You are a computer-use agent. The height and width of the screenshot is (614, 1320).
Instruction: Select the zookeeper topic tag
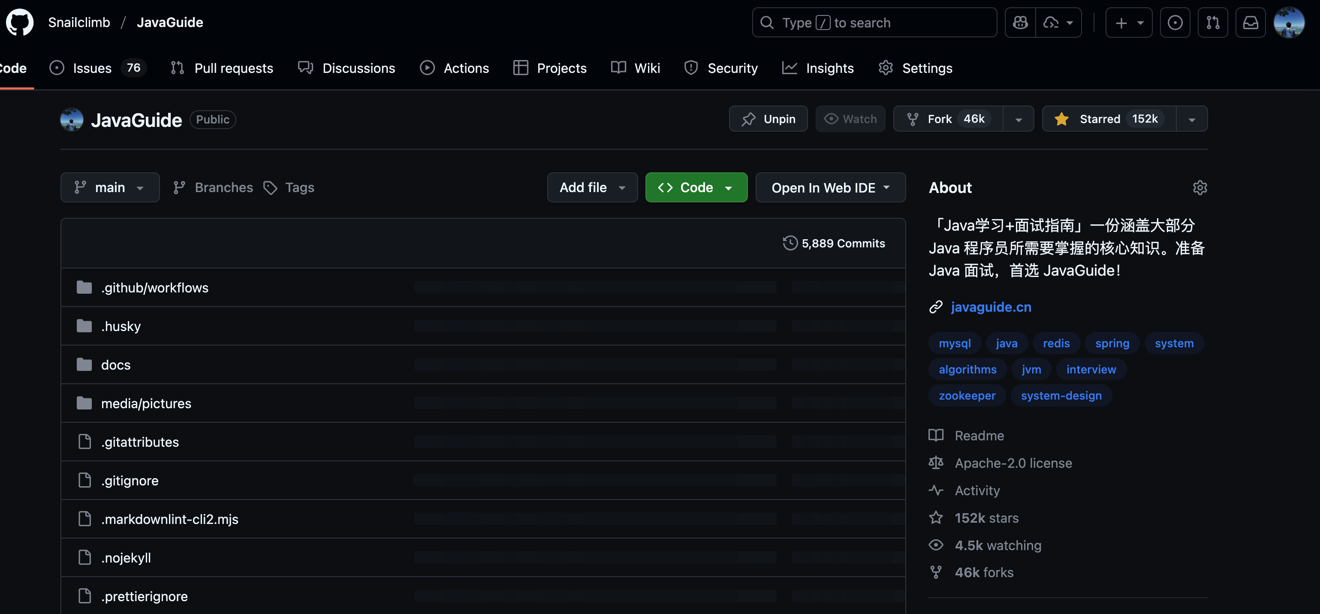tap(967, 396)
